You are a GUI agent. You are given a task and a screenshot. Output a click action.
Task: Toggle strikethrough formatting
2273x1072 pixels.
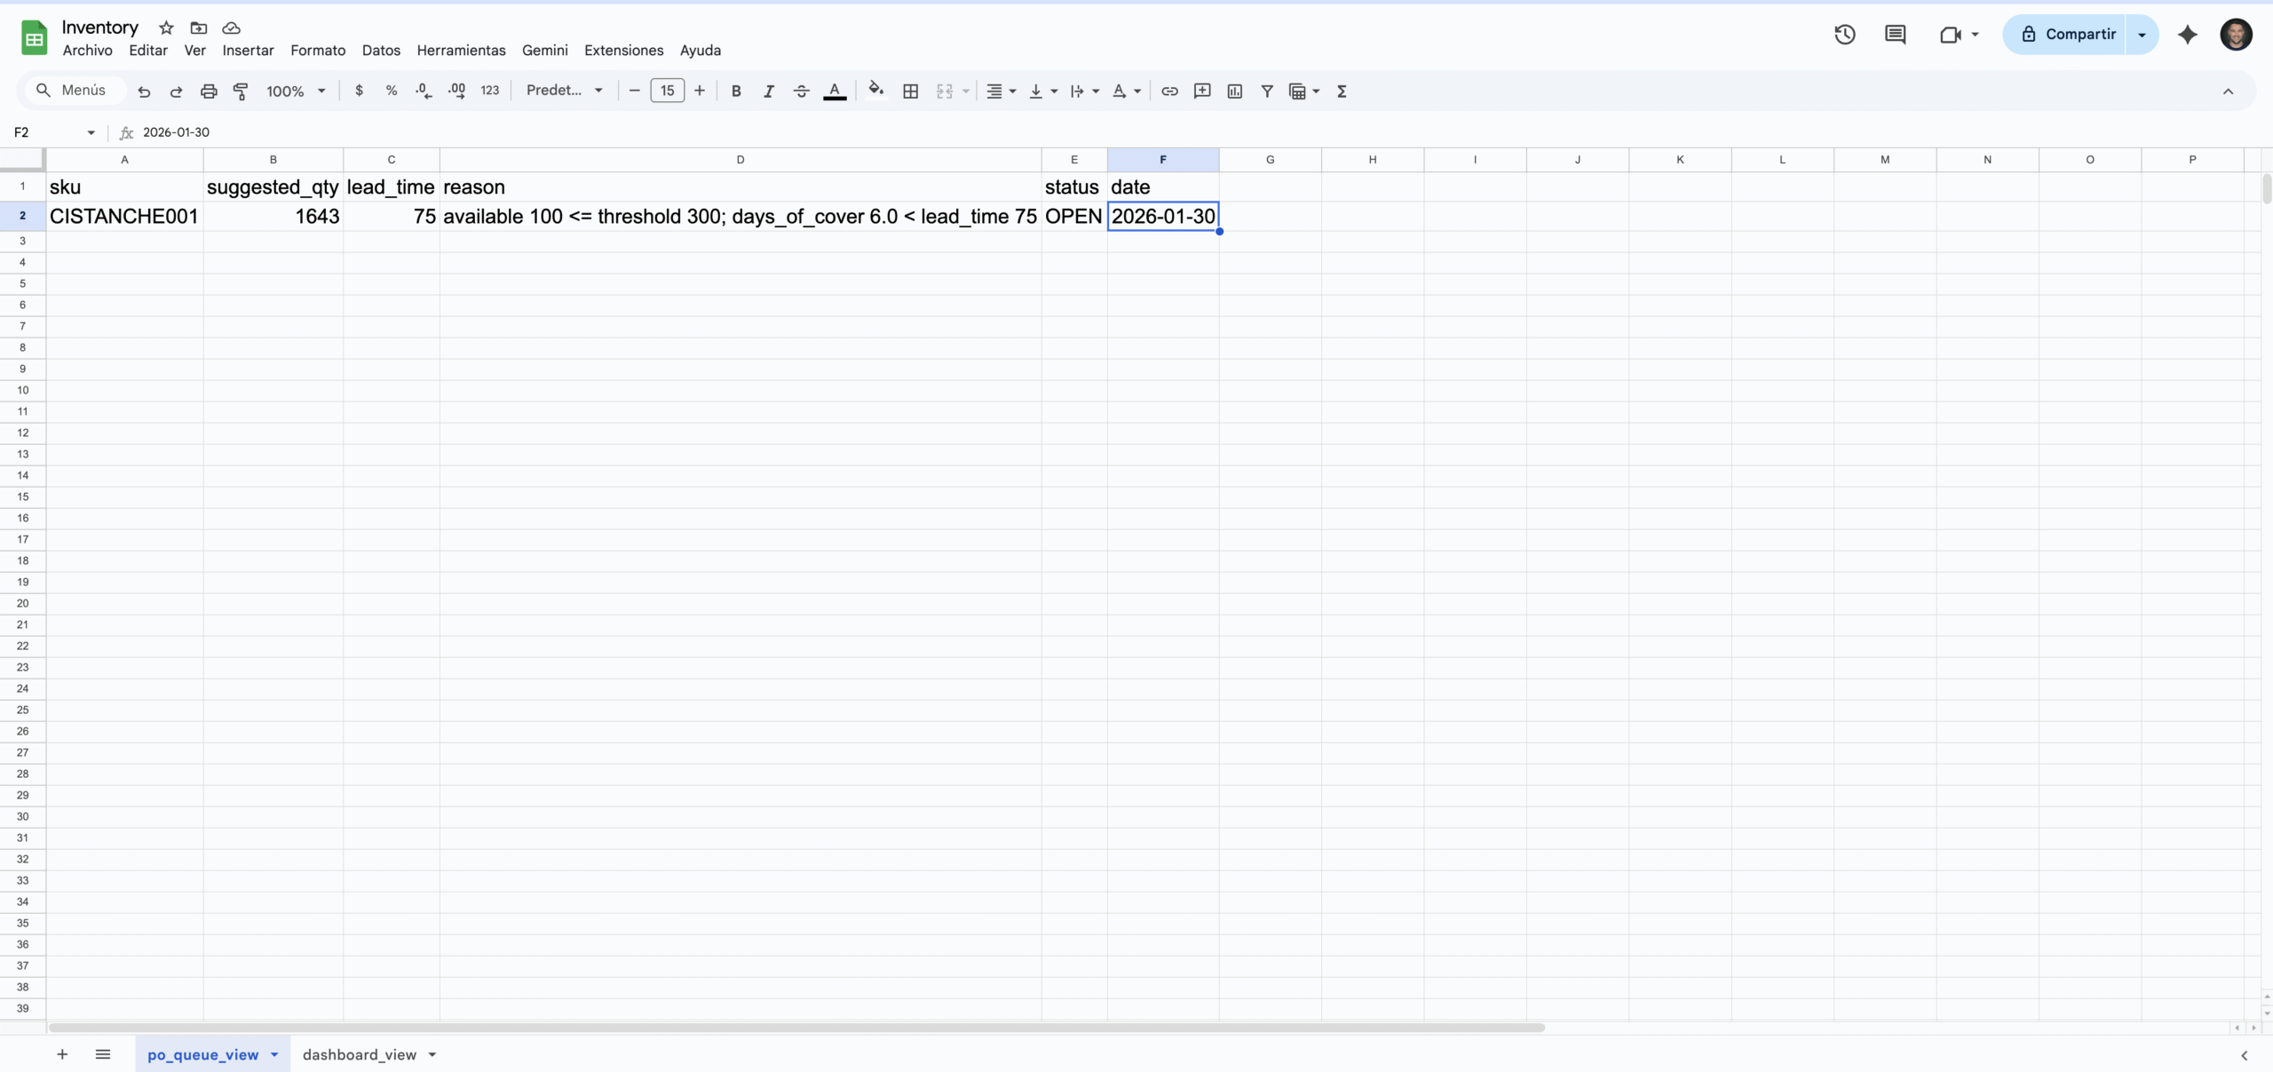[801, 91]
